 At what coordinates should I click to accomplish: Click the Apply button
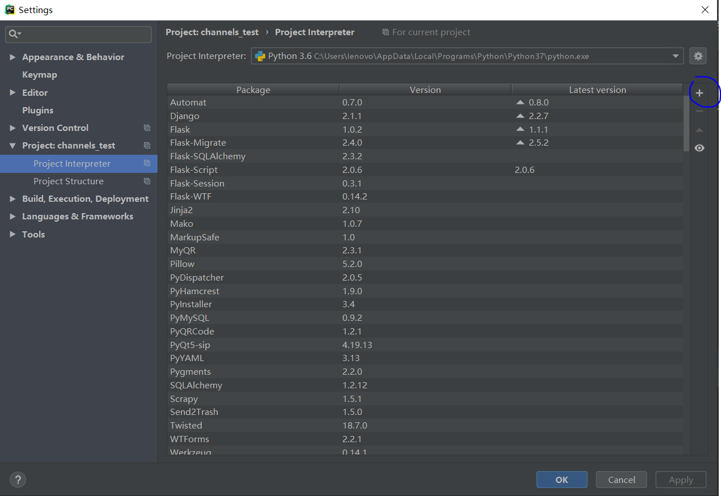[681, 480]
